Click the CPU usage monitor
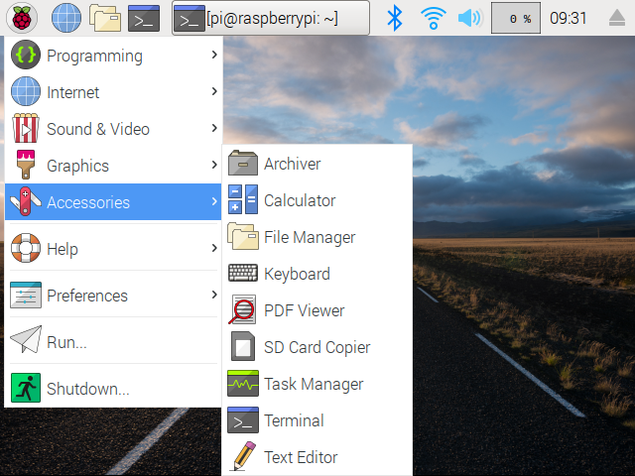 tap(516, 18)
